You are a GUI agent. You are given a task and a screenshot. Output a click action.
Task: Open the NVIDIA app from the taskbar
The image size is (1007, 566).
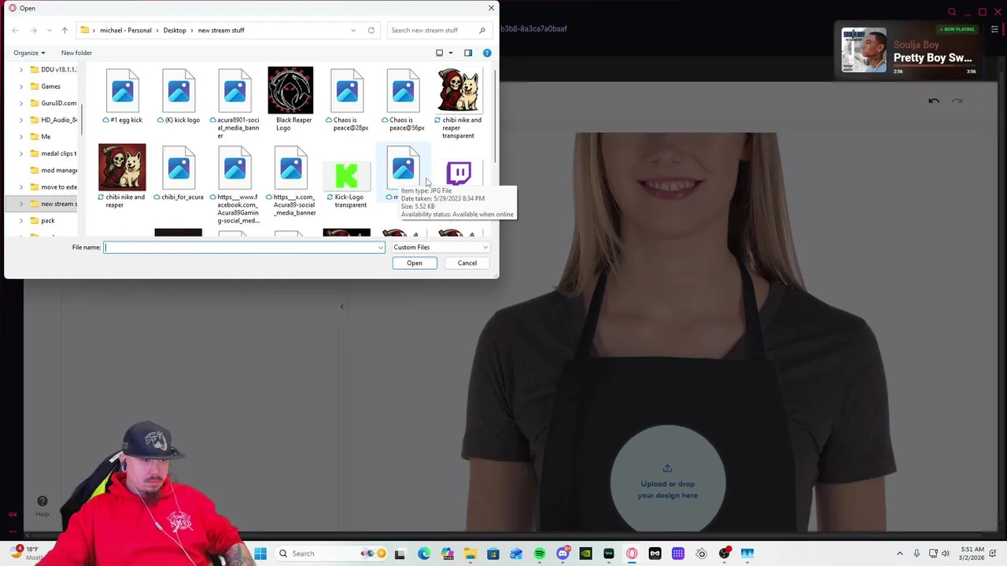(x=586, y=553)
